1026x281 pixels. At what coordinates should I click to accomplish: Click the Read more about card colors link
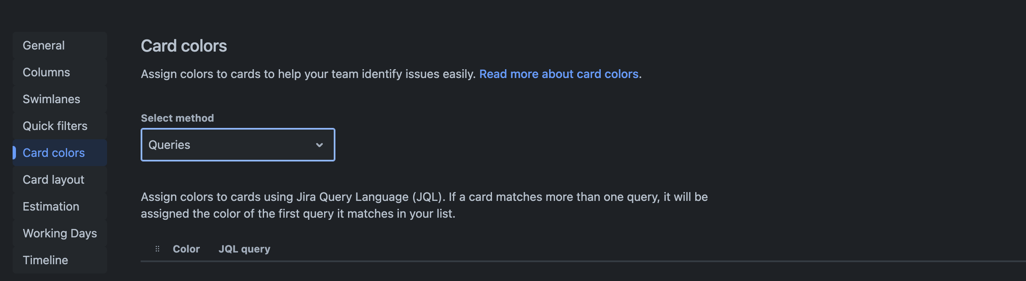point(559,74)
